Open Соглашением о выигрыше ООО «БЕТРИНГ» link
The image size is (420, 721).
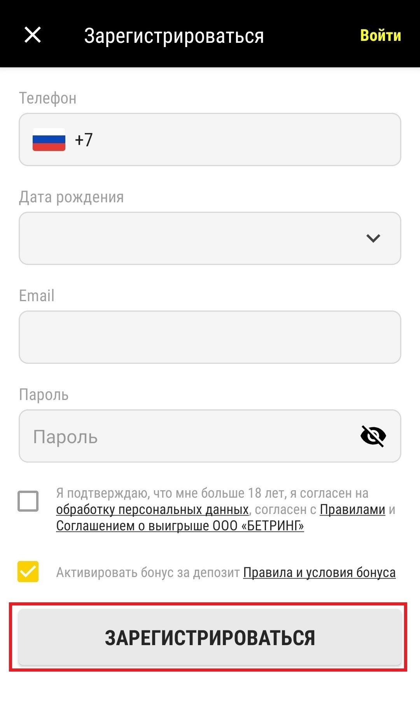point(180,526)
